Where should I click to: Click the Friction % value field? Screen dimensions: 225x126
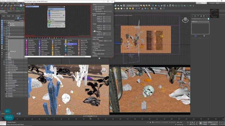click(106, 26)
